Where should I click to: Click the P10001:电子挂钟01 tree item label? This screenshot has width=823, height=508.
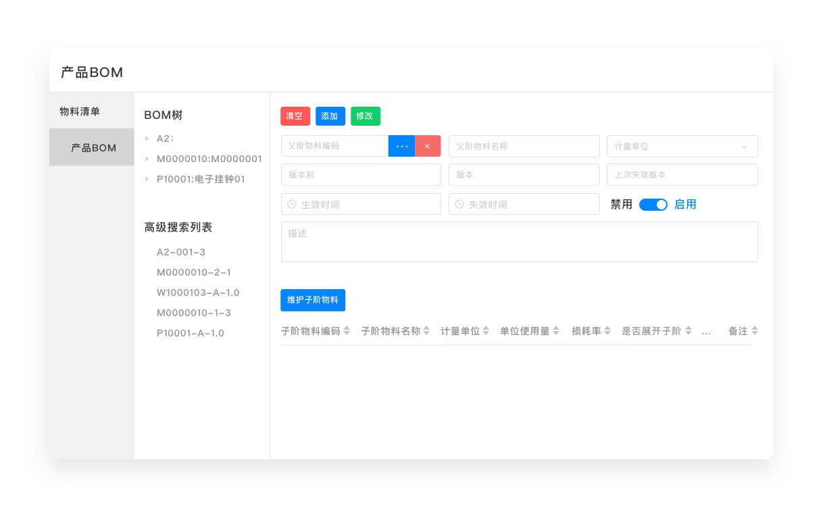(x=201, y=179)
